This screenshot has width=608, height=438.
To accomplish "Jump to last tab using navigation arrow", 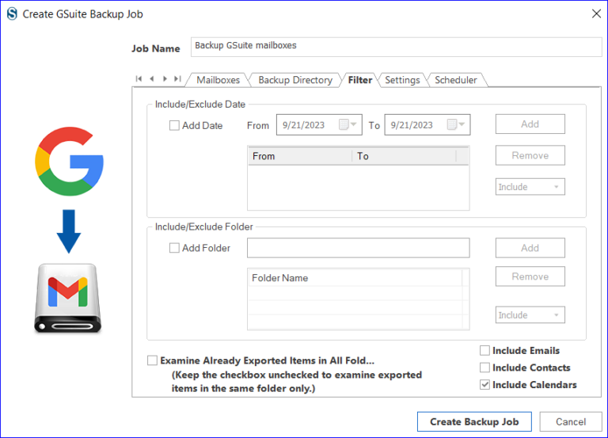I will [177, 78].
